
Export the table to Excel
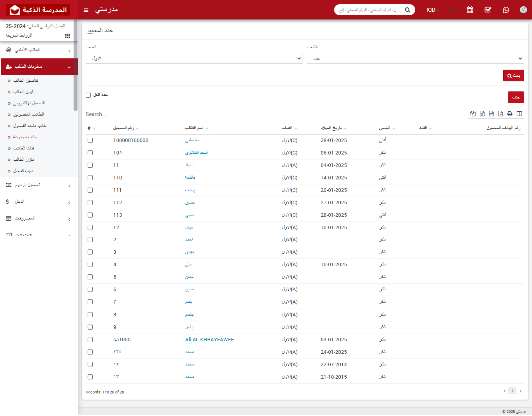[x=482, y=114]
